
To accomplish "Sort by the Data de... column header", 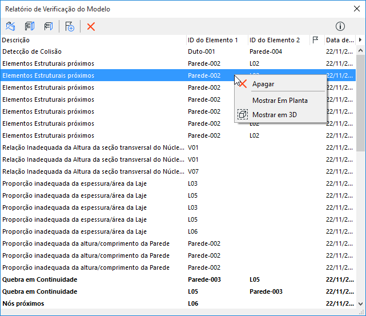I will click(340, 40).
